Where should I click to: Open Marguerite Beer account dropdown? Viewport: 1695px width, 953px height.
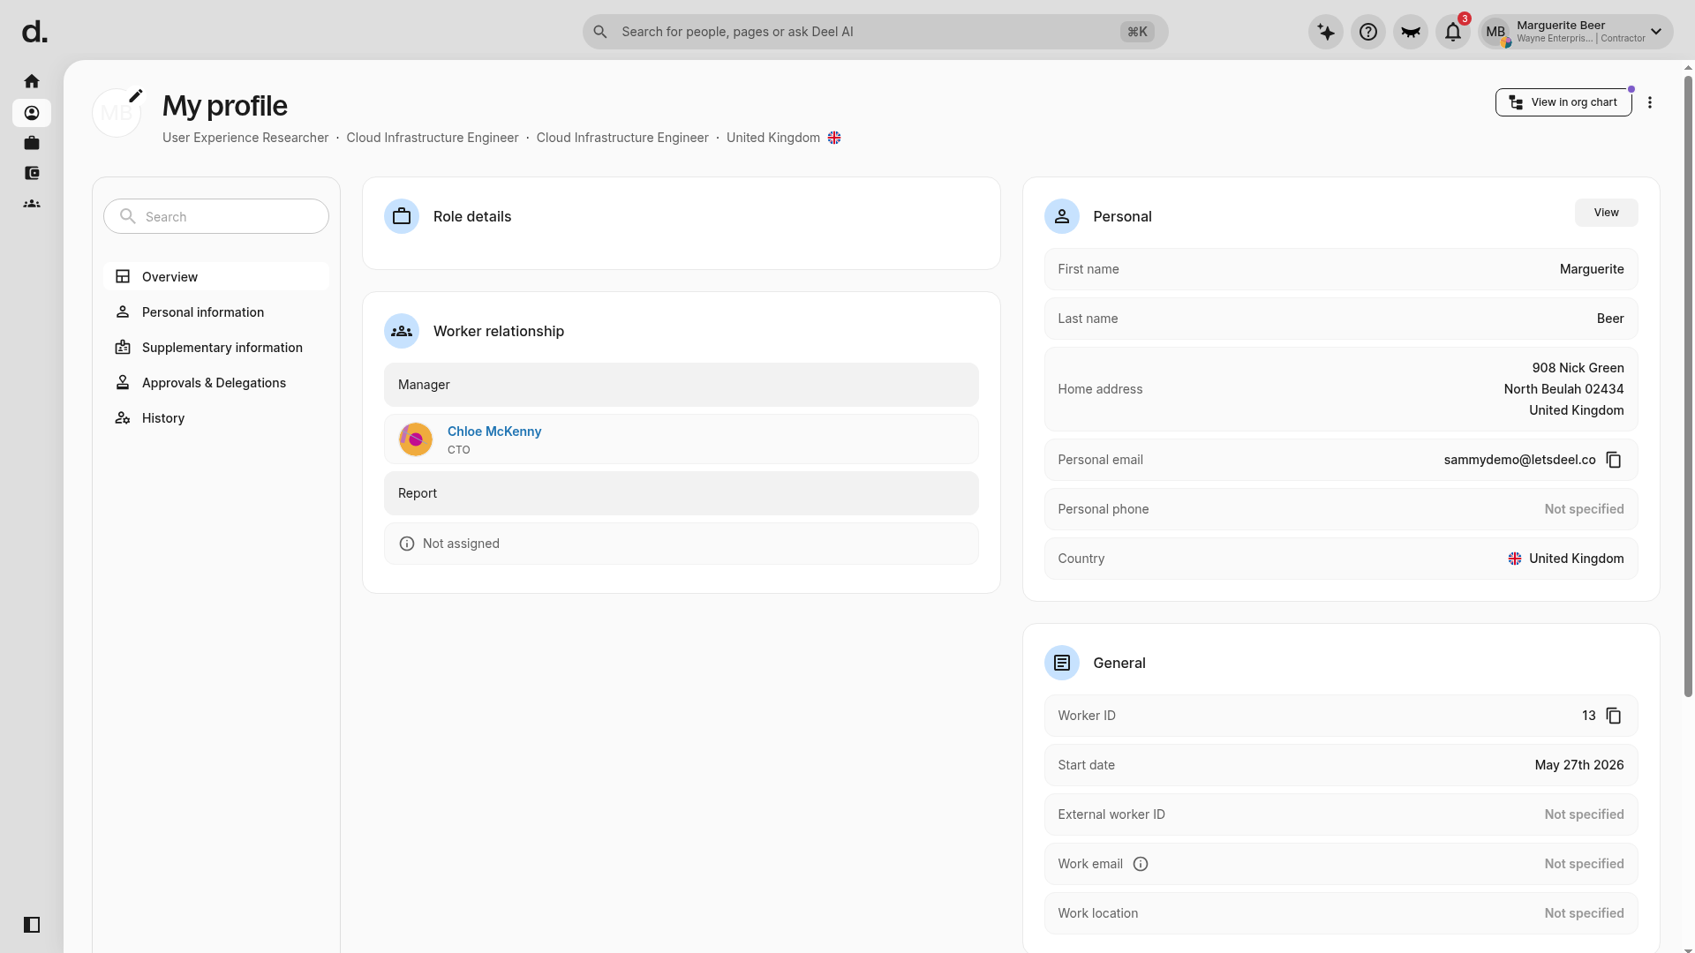click(x=1576, y=32)
